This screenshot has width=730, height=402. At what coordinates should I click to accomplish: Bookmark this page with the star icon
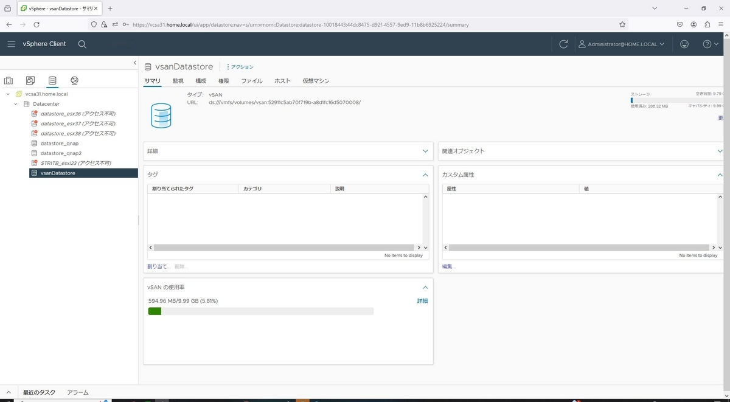coord(622,24)
